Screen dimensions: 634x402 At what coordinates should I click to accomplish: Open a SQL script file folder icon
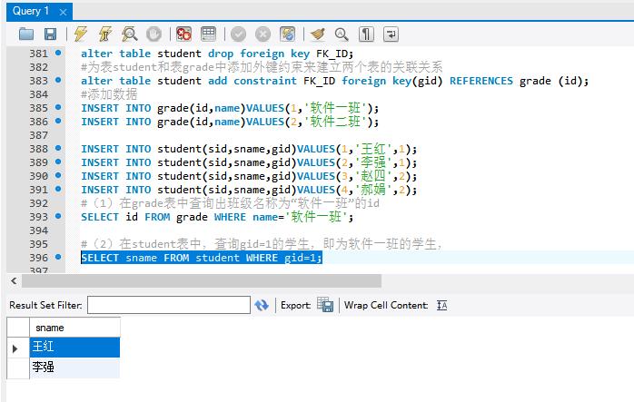click(x=26, y=34)
